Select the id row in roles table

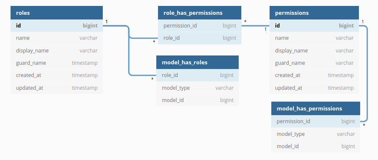56,26
